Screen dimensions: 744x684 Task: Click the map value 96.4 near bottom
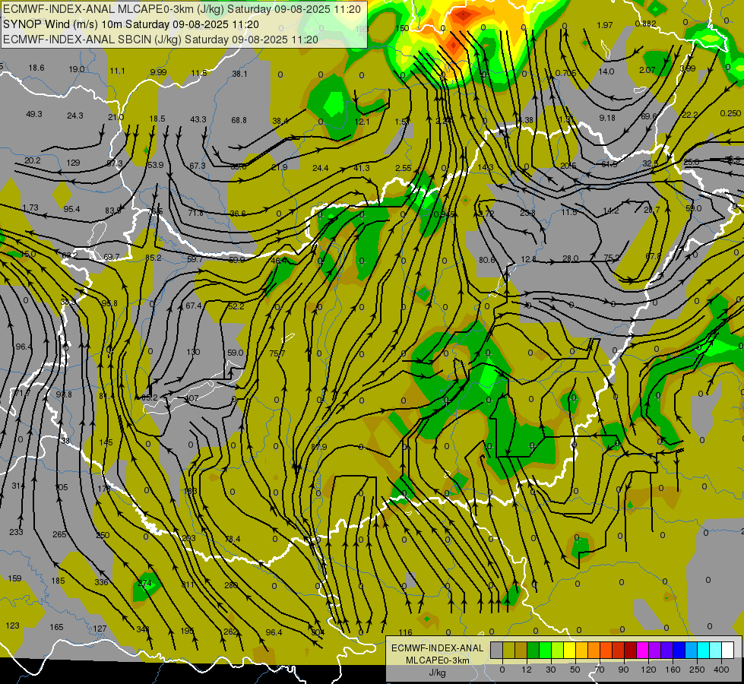(x=274, y=632)
